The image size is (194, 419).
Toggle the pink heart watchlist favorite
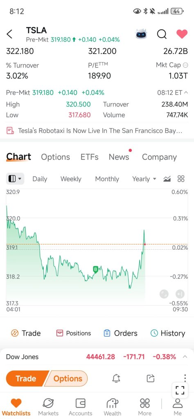tap(182, 34)
